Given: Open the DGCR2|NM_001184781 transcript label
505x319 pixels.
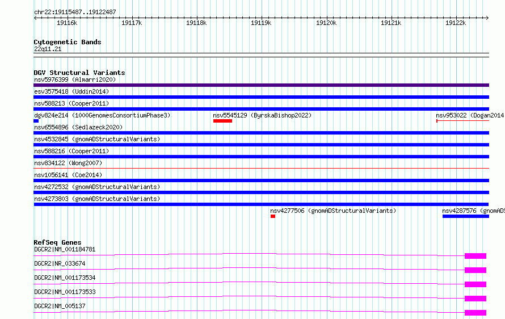Looking at the screenshot, I should click(65, 249).
